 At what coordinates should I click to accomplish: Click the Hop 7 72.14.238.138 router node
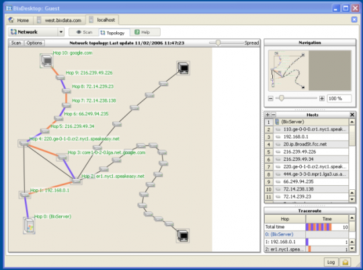(67, 105)
